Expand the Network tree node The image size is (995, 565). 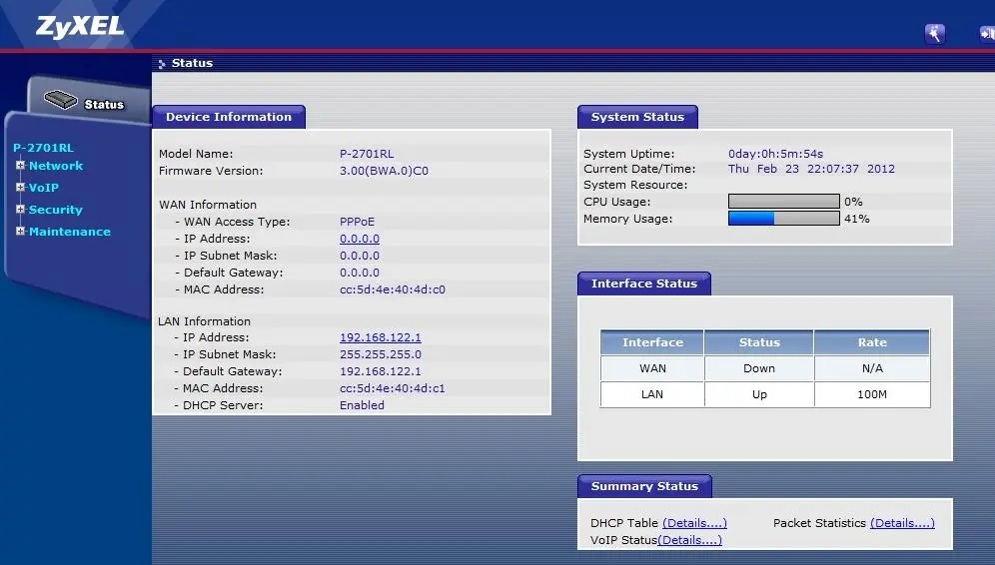[x=20, y=166]
